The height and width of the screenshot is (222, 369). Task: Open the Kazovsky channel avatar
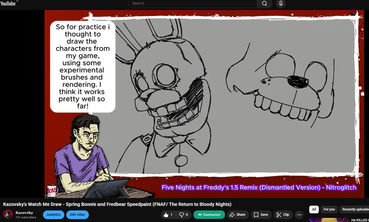pyautogui.click(x=8, y=214)
